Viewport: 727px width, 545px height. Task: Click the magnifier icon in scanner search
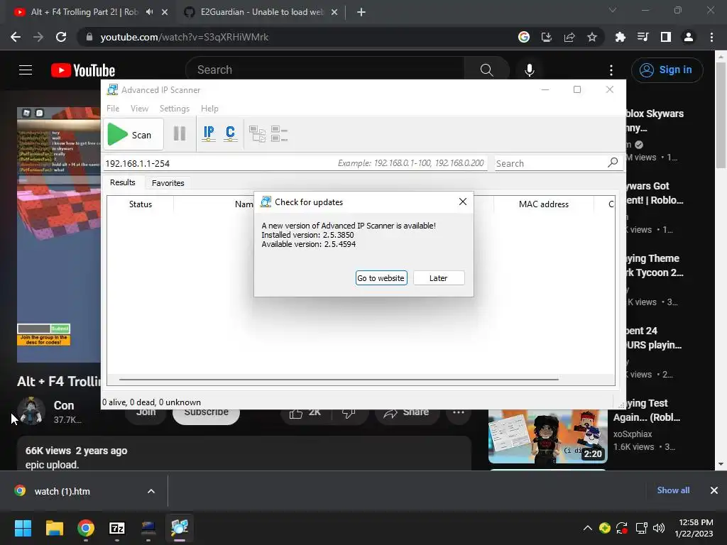pos(613,163)
